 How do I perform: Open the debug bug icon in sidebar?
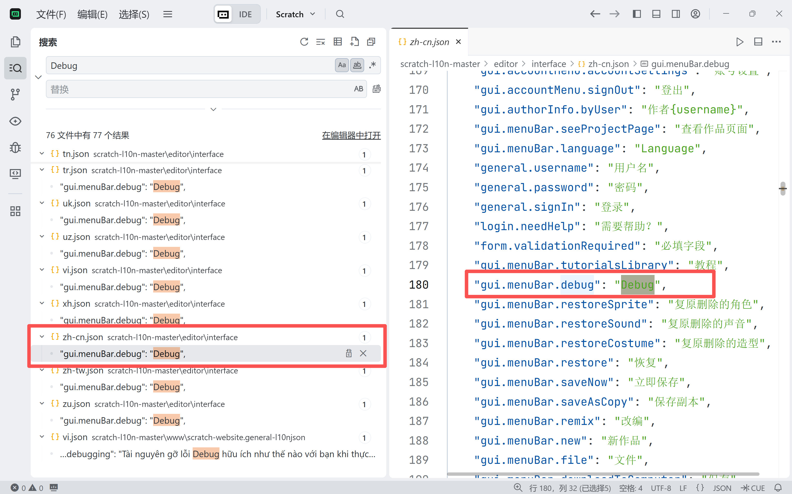pos(15,148)
